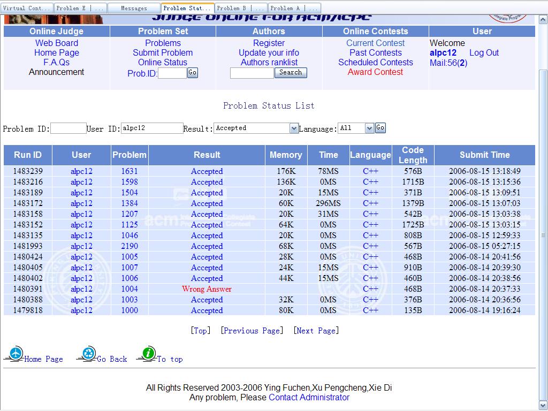
Task: Click the airplane Home Page icon
Action: click(x=16, y=354)
